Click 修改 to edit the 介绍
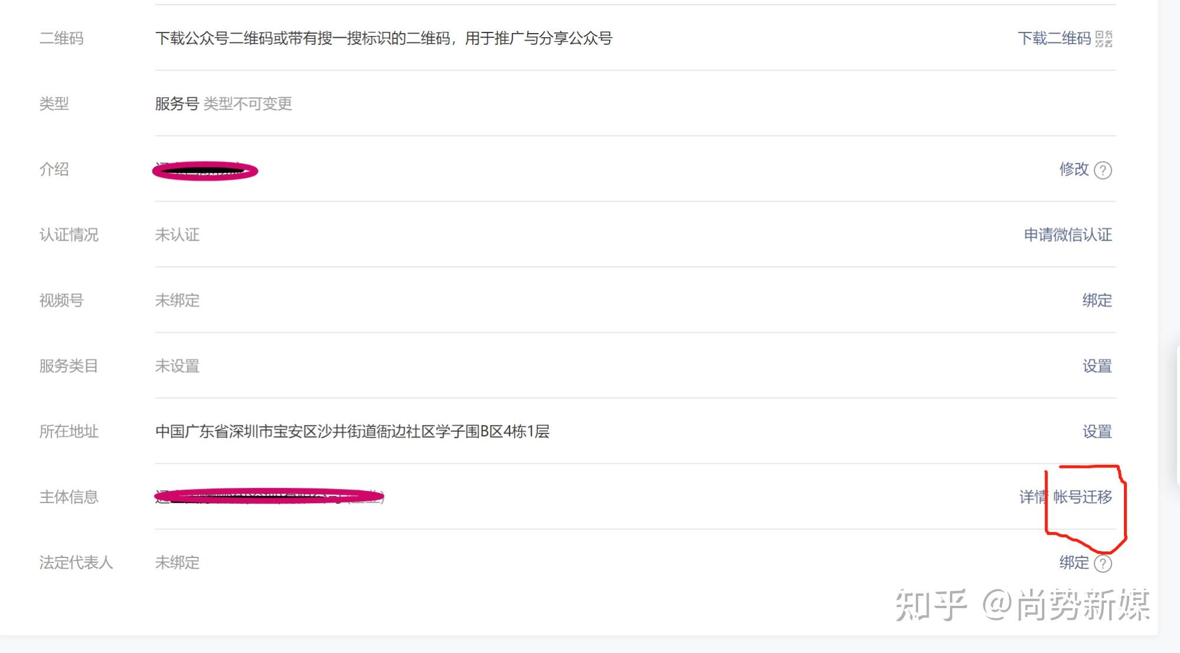The width and height of the screenshot is (1180, 653). 1074,170
